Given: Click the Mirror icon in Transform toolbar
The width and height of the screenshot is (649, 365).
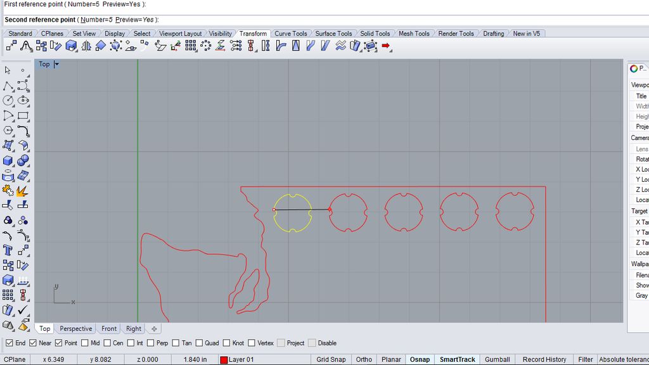Looking at the screenshot, I should (86, 46).
